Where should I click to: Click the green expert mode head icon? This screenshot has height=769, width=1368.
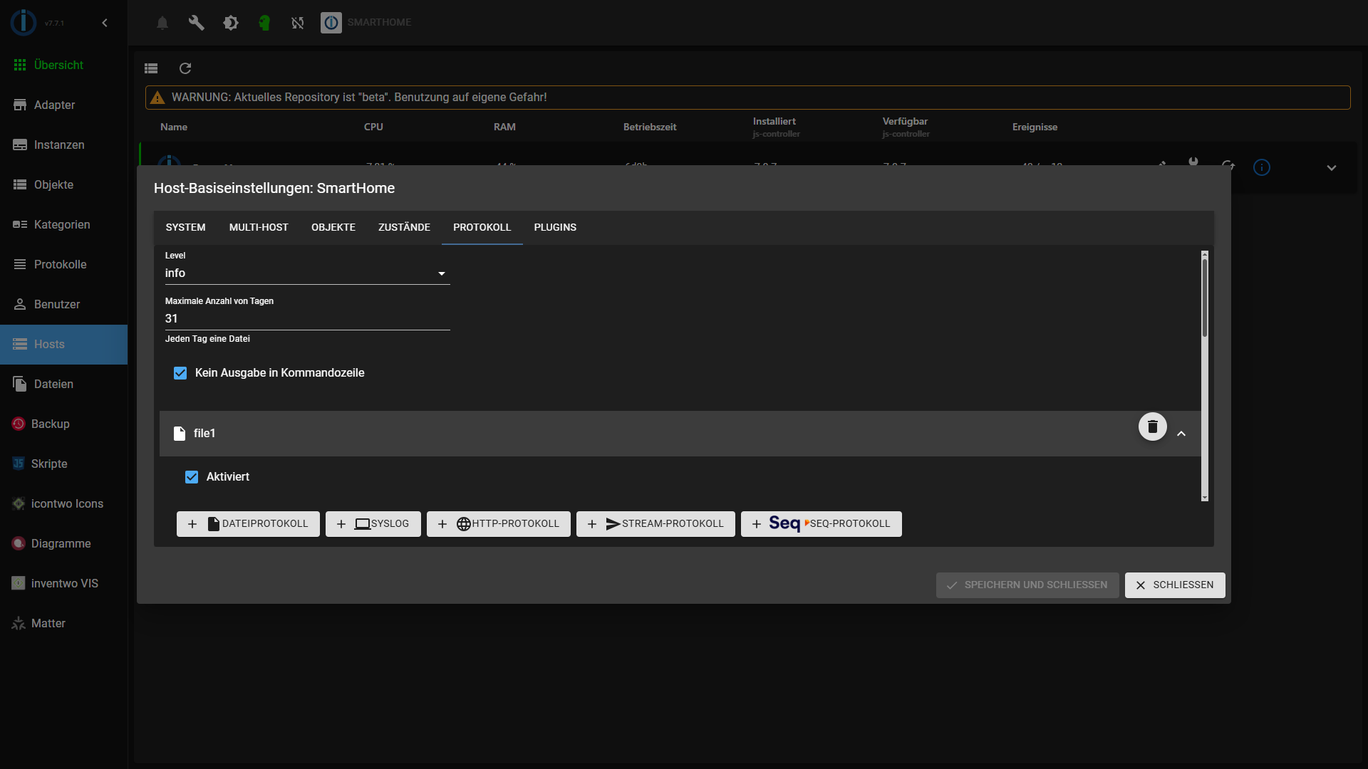point(264,23)
